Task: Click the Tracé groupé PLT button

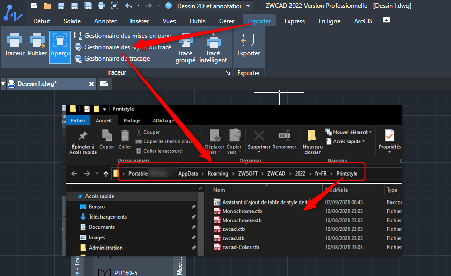Action: (185, 48)
